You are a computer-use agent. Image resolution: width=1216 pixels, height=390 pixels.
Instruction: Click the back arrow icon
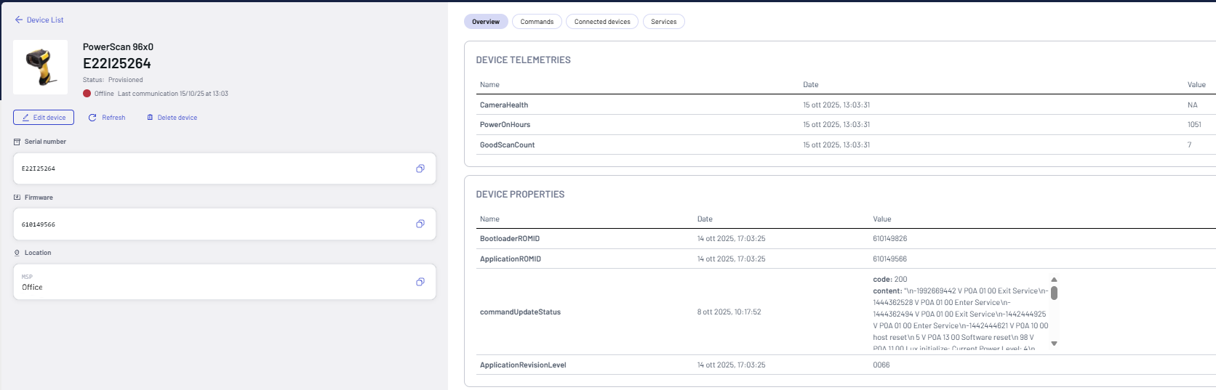click(19, 20)
